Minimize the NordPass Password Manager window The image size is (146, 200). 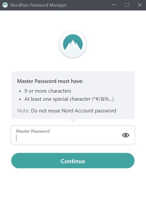pyautogui.click(x=114, y=5)
